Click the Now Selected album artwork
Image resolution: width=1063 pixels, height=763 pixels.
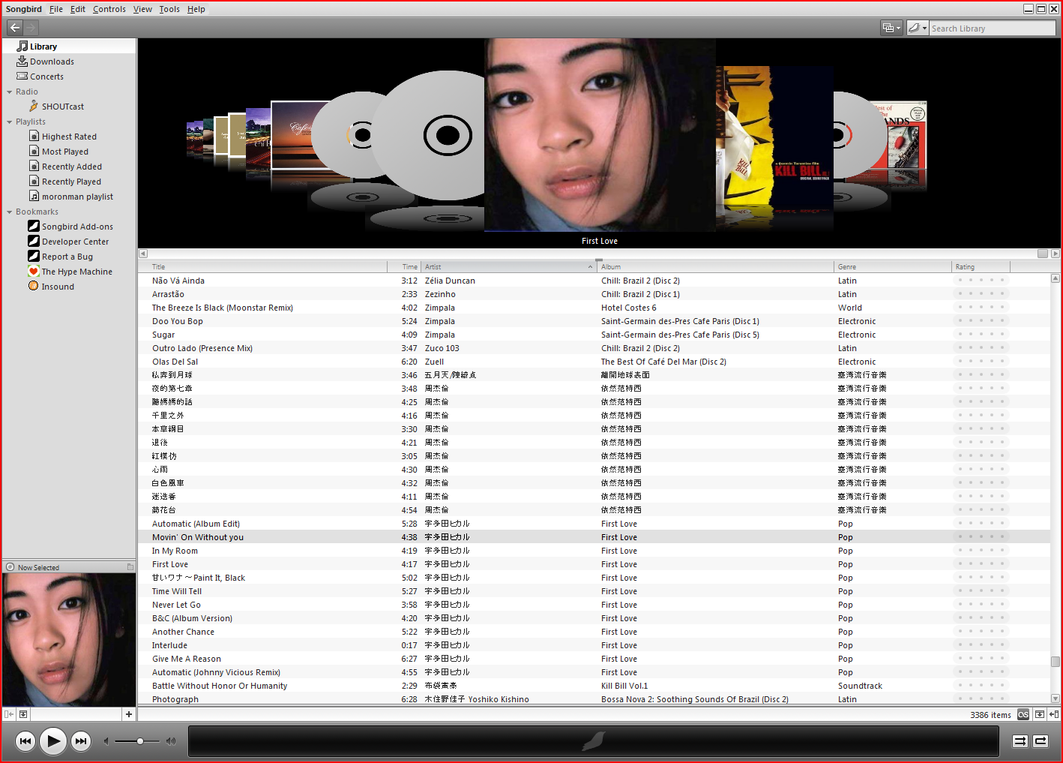pos(69,640)
